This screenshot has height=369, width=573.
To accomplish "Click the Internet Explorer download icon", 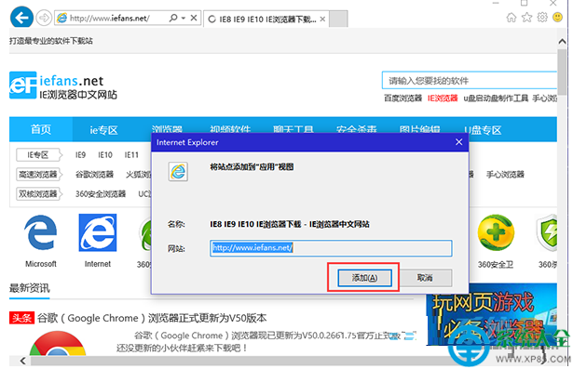I will (x=98, y=232).
